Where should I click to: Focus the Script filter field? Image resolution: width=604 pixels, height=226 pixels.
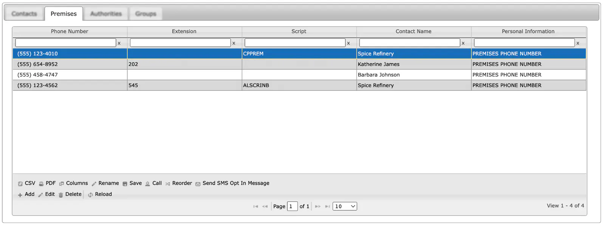295,43
